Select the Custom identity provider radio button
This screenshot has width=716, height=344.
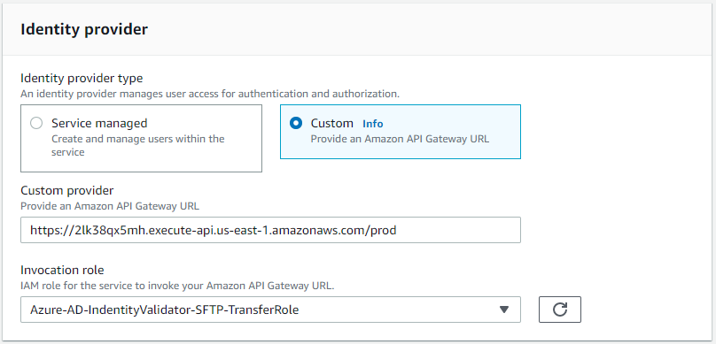tap(296, 124)
